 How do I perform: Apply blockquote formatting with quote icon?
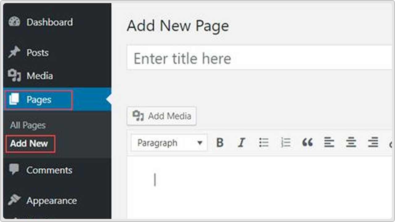(x=307, y=142)
